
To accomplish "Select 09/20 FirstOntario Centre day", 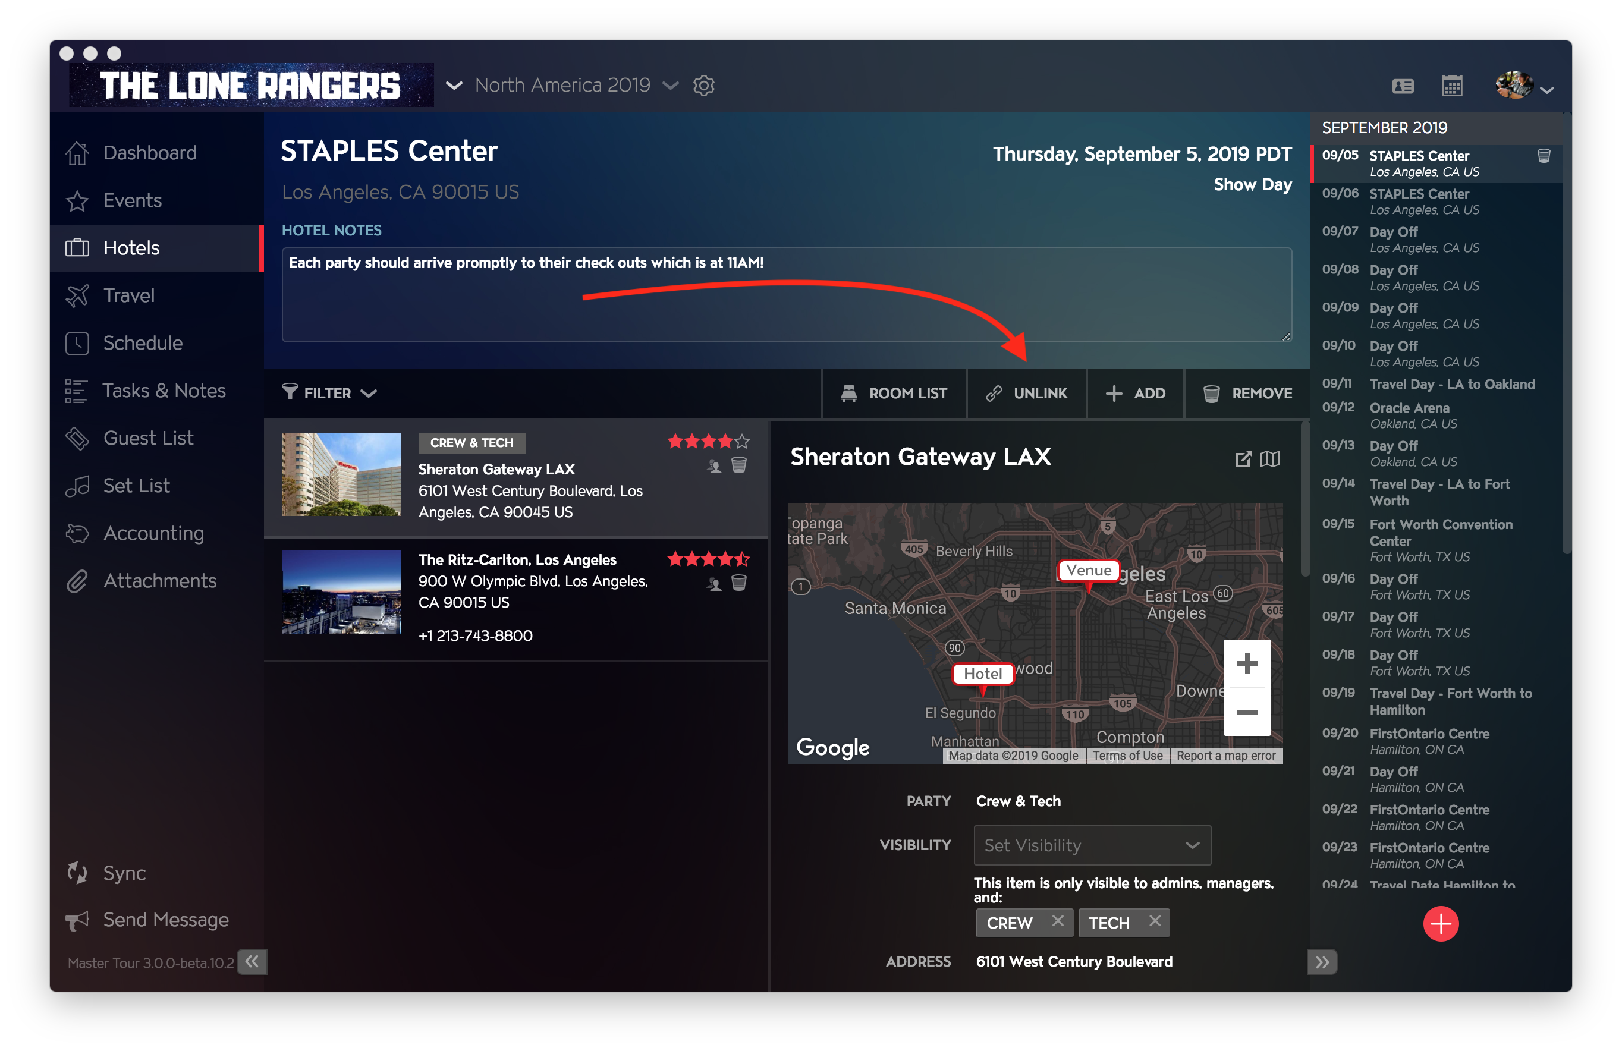I will (x=1436, y=741).
